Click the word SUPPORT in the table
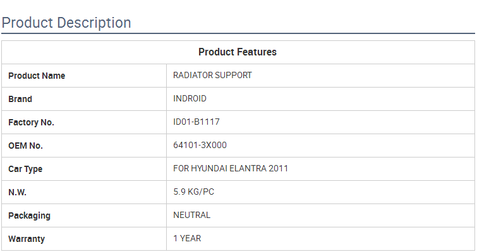This screenshot has width=477, height=252. (234, 75)
